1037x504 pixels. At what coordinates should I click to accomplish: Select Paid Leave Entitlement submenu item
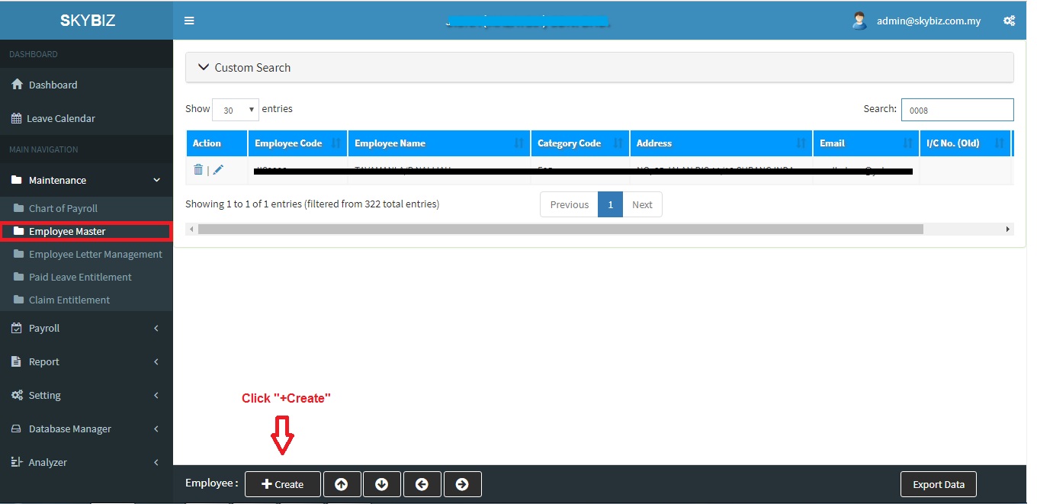coord(80,277)
